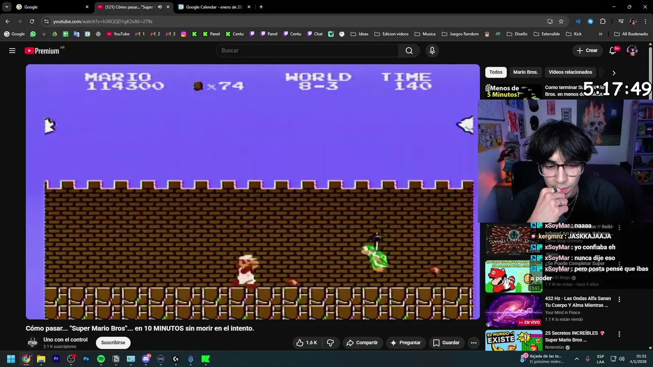
Task: Open Spotify from taskbar
Action: tap(101, 359)
